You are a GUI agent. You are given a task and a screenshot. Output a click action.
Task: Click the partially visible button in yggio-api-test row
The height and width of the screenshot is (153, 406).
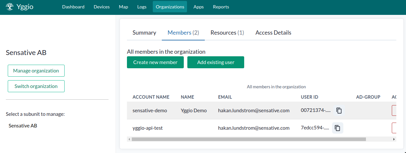click(394, 128)
